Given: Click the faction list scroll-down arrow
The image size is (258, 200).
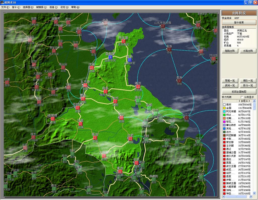Looking at the screenshot, I should tap(254, 193).
